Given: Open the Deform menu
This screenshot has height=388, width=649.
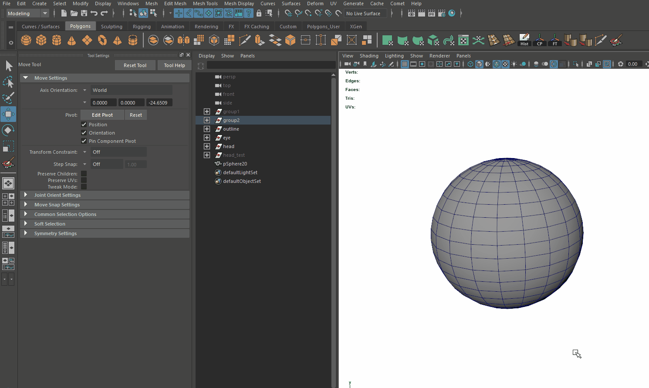Looking at the screenshot, I should click(x=315, y=3).
